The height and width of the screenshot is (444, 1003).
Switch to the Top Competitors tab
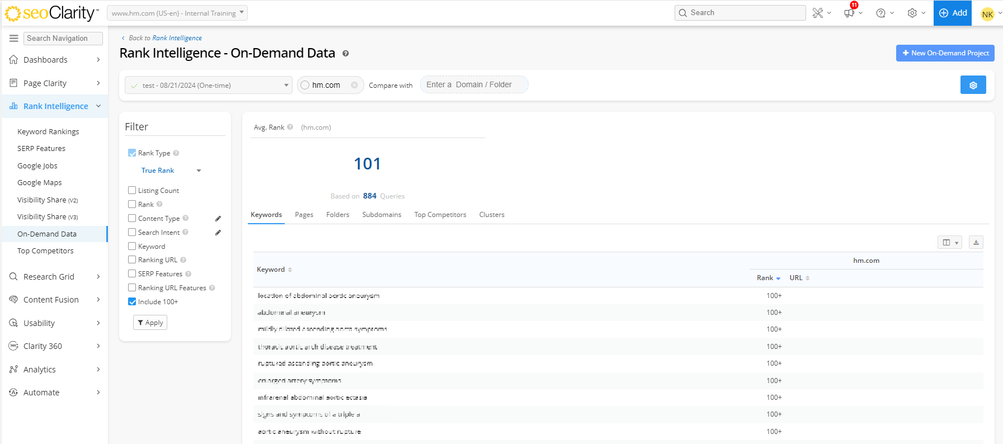[x=440, y=215]
